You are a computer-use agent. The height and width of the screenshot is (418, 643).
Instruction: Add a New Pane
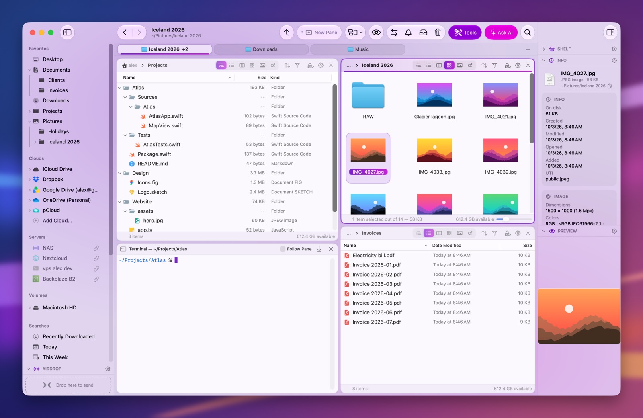[319, 33]
